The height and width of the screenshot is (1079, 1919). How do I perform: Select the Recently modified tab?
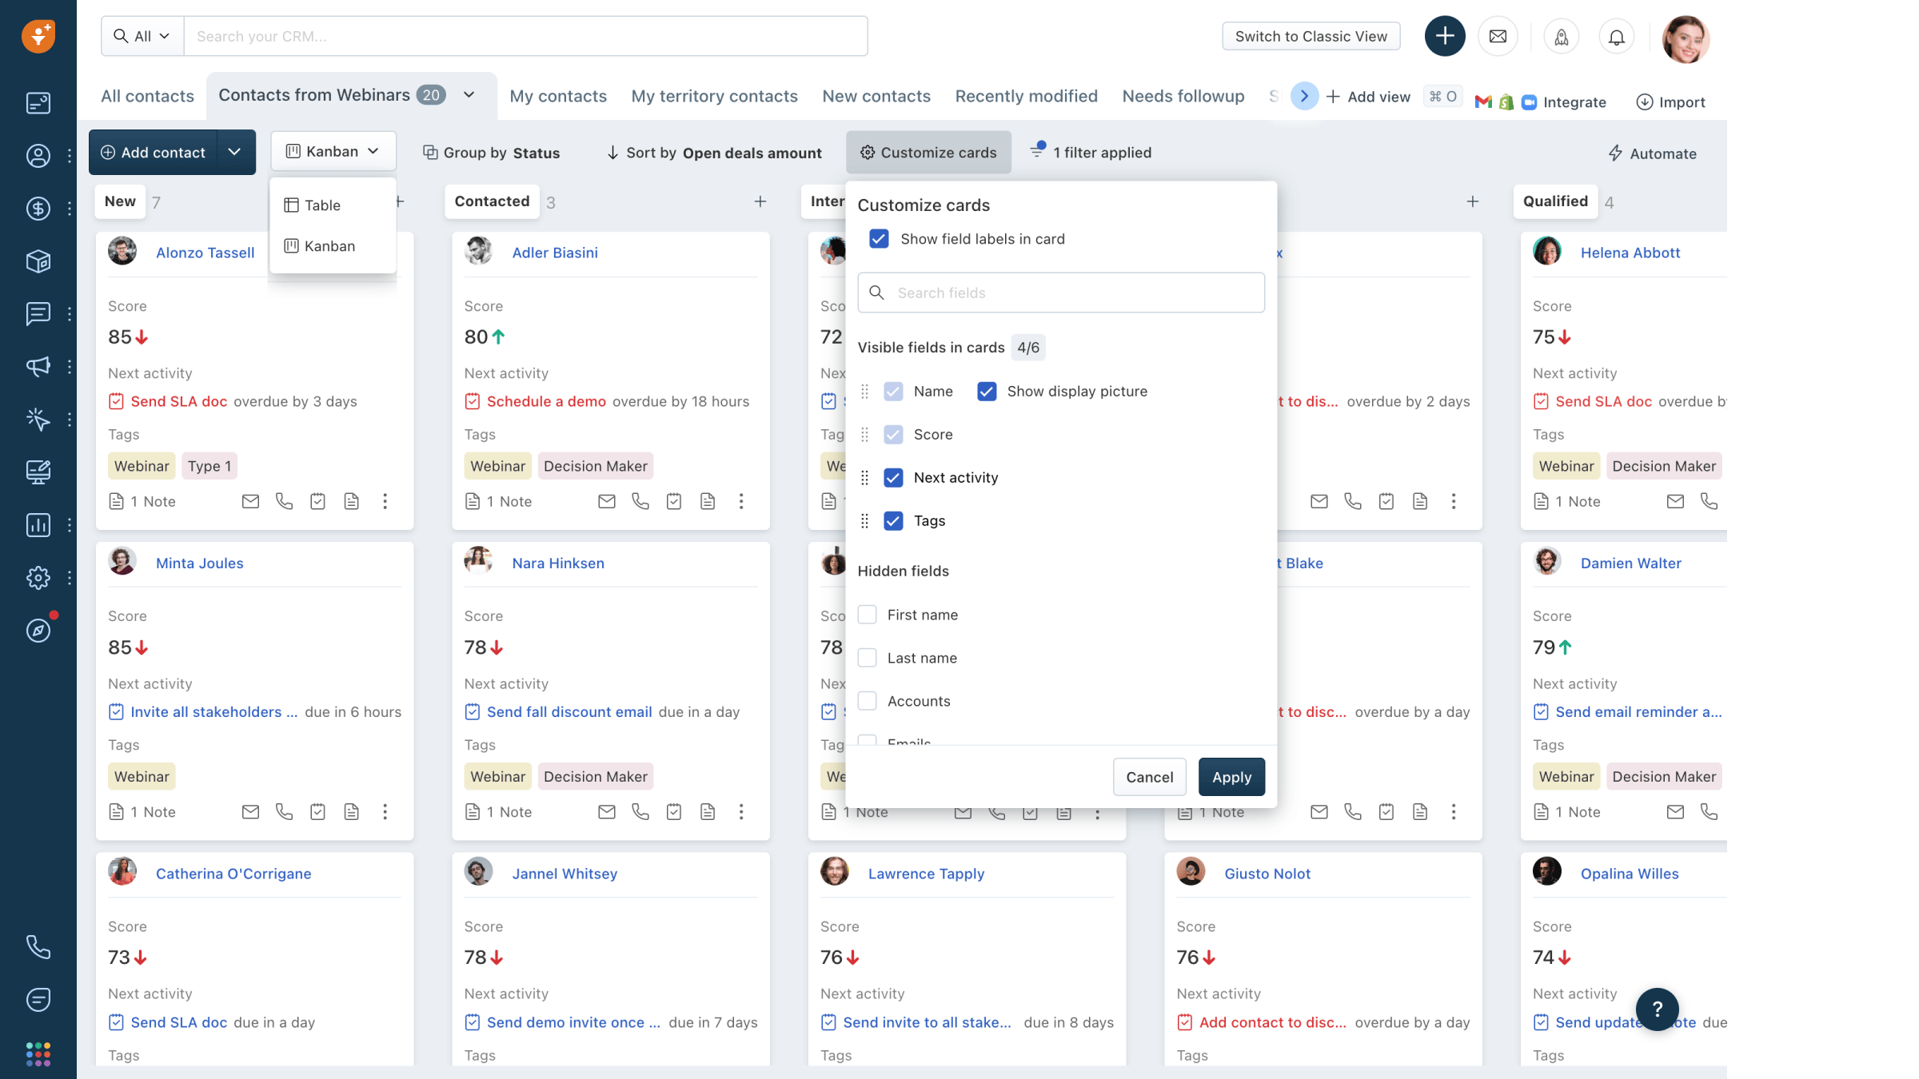(1026, 96)
